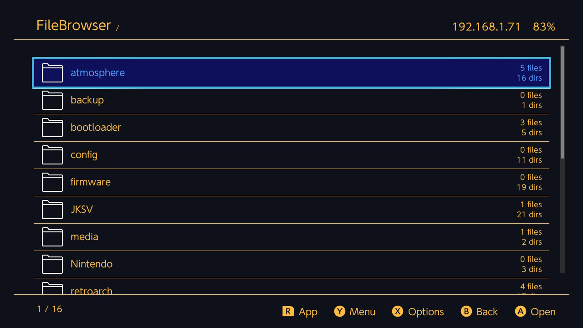Click the FileBrowser title
This screenshot has width=583, height=328.
(x=73, y=26)
